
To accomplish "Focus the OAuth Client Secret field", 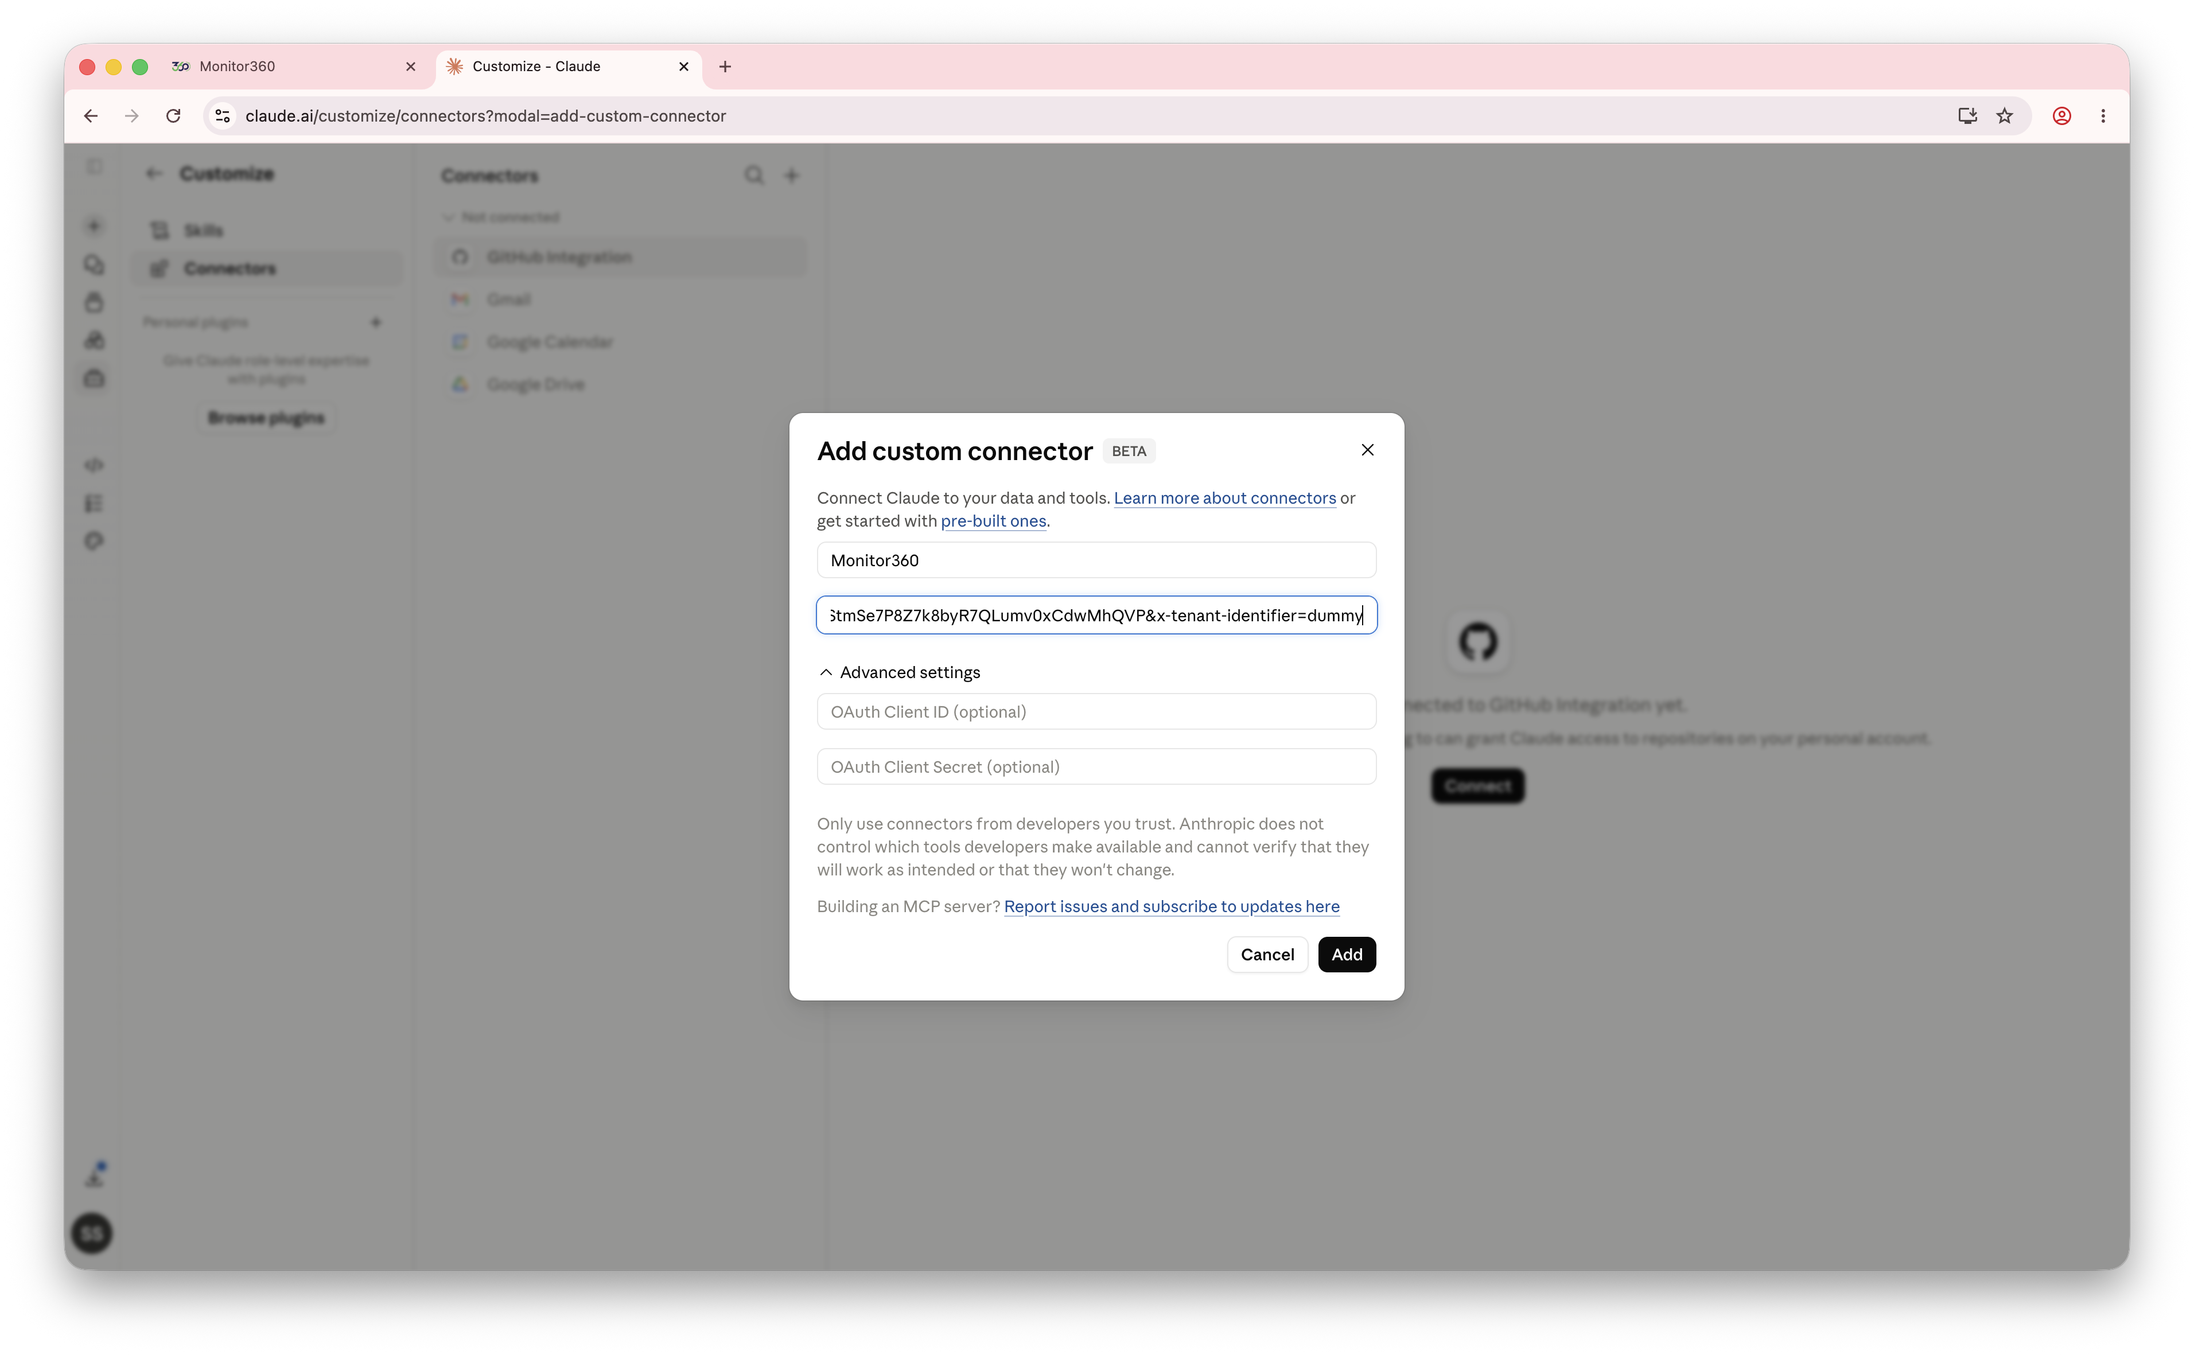I will (1096, 767).
